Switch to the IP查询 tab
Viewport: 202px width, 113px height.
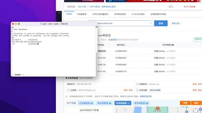click(x=69, y=14)
